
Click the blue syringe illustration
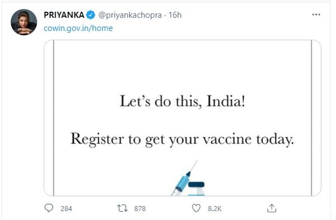click(183, 179)
